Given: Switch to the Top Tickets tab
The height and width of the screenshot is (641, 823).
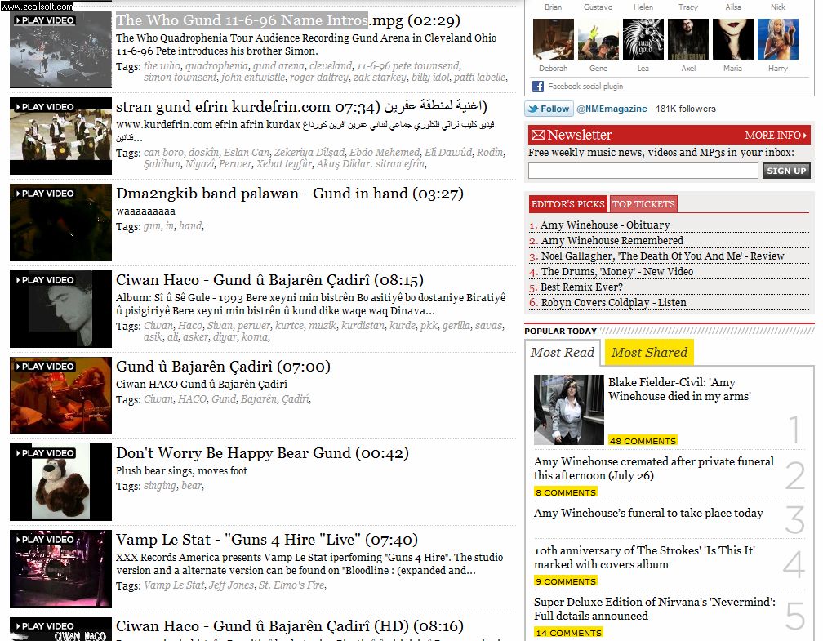Looking at the screenshot, I should coord(643,204).
